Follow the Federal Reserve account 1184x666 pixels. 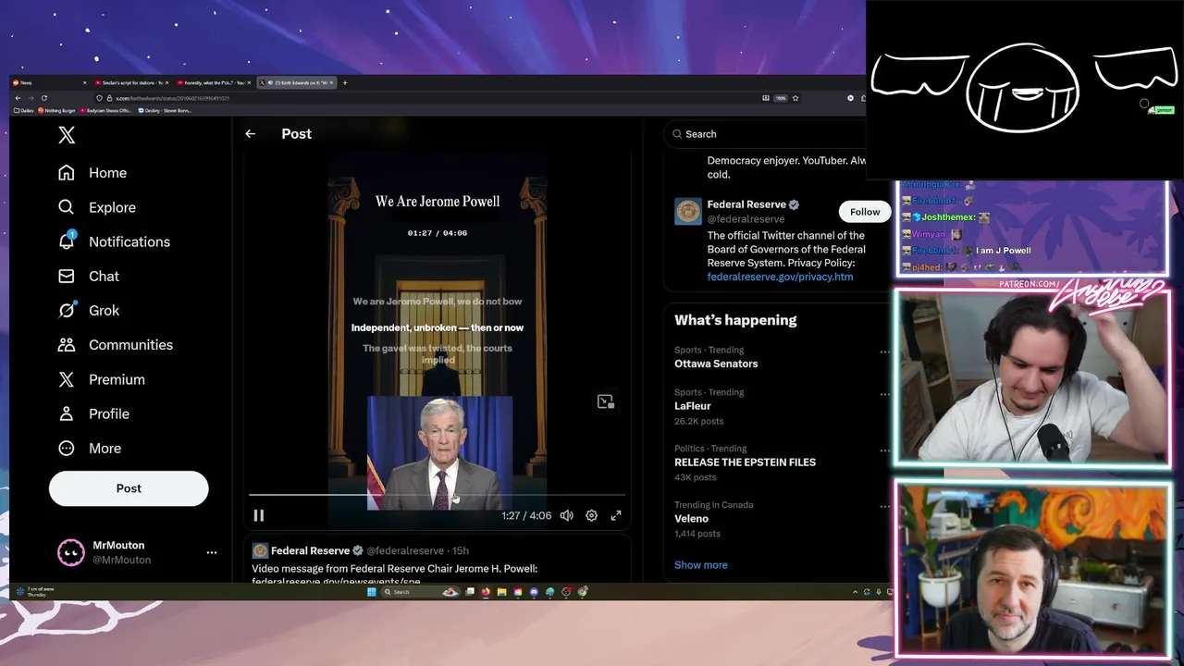(865, 212)
